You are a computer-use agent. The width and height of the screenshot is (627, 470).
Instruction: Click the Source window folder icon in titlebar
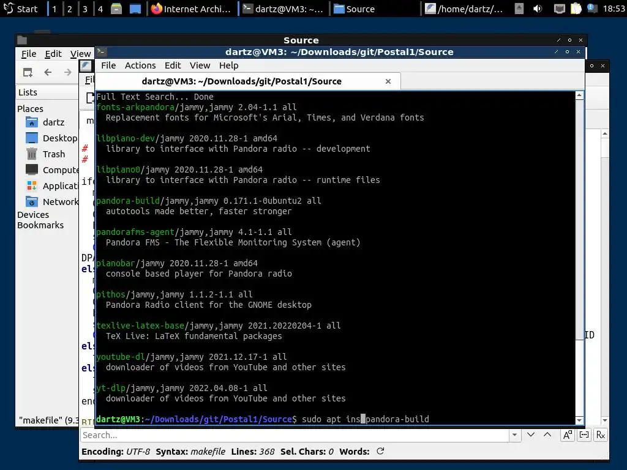22,40
